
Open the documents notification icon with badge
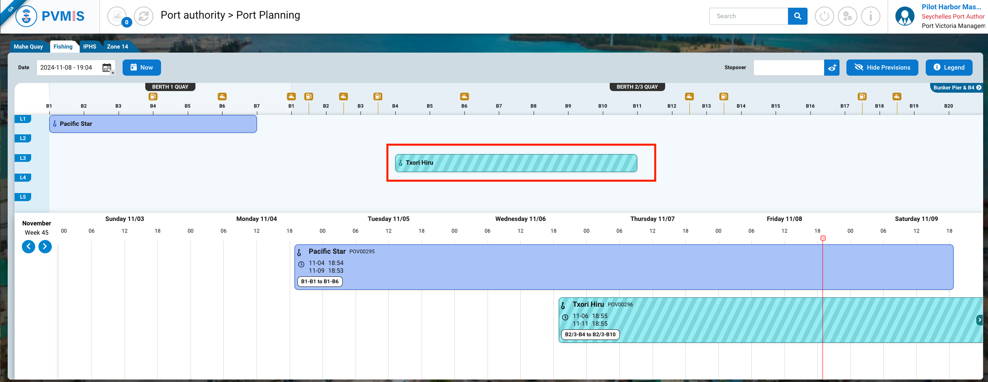pyautogui.click(x=117, y=16)
